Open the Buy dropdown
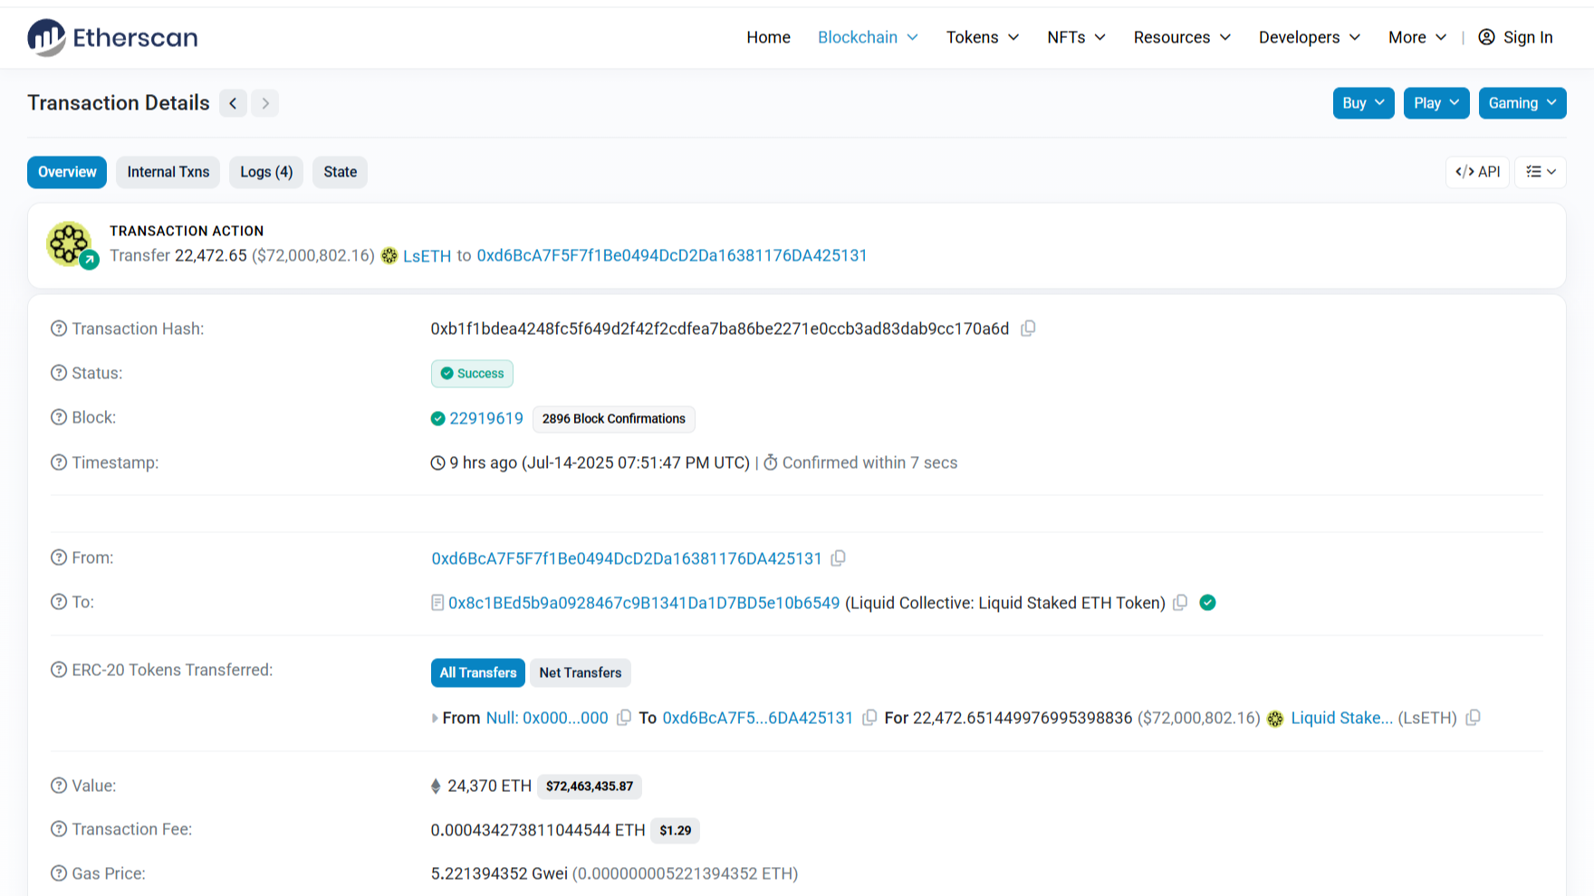The image size is (1594, 896). [1363, 103]
